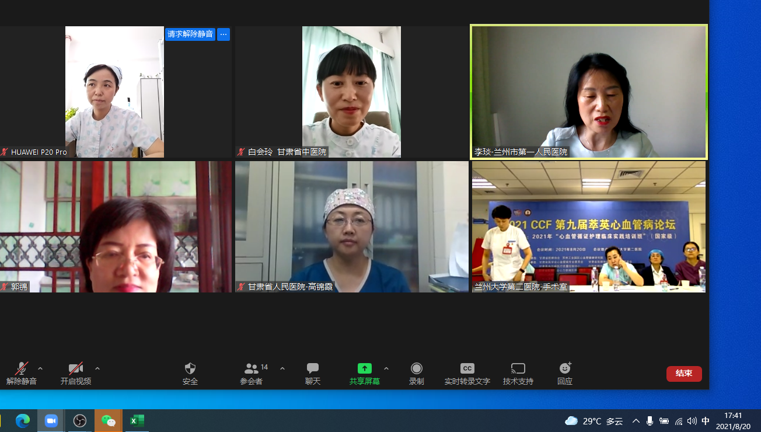Viewport: 761px width, 432px height.
Task: Click the green Share Screen (共享屏幕) icon
Action: tap(364, 369)
